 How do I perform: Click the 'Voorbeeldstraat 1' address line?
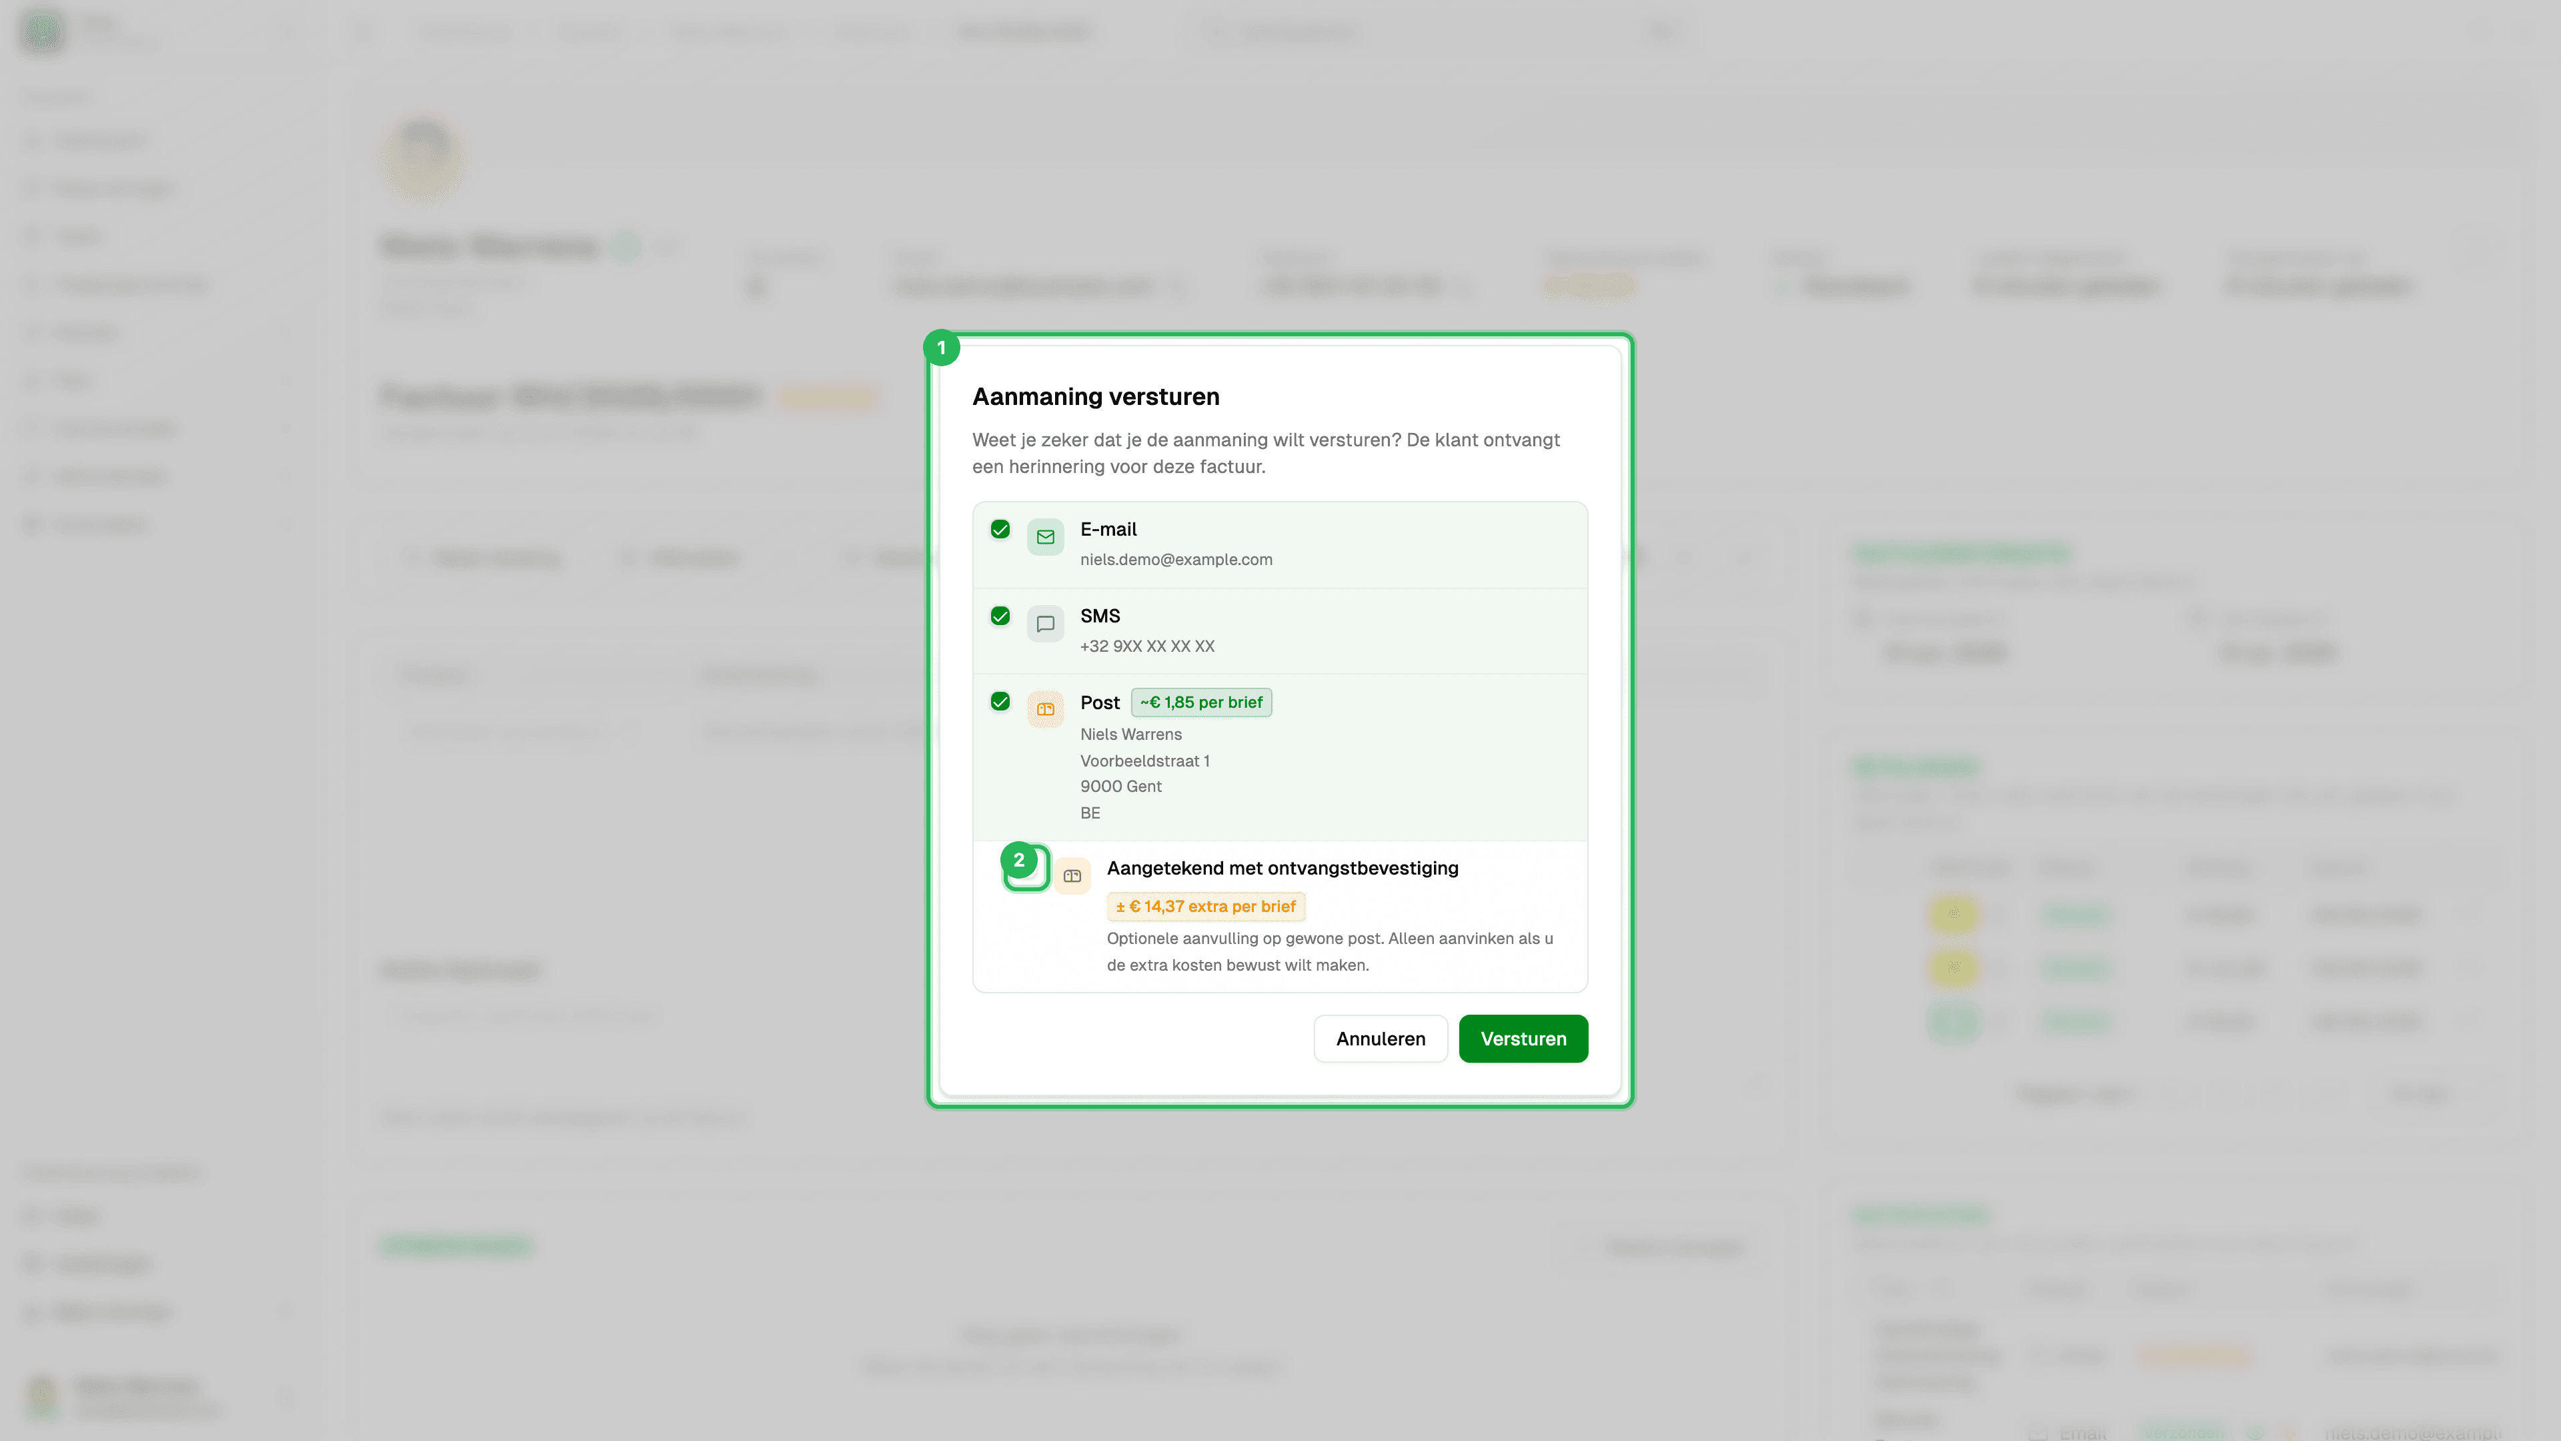point(1144,761)
